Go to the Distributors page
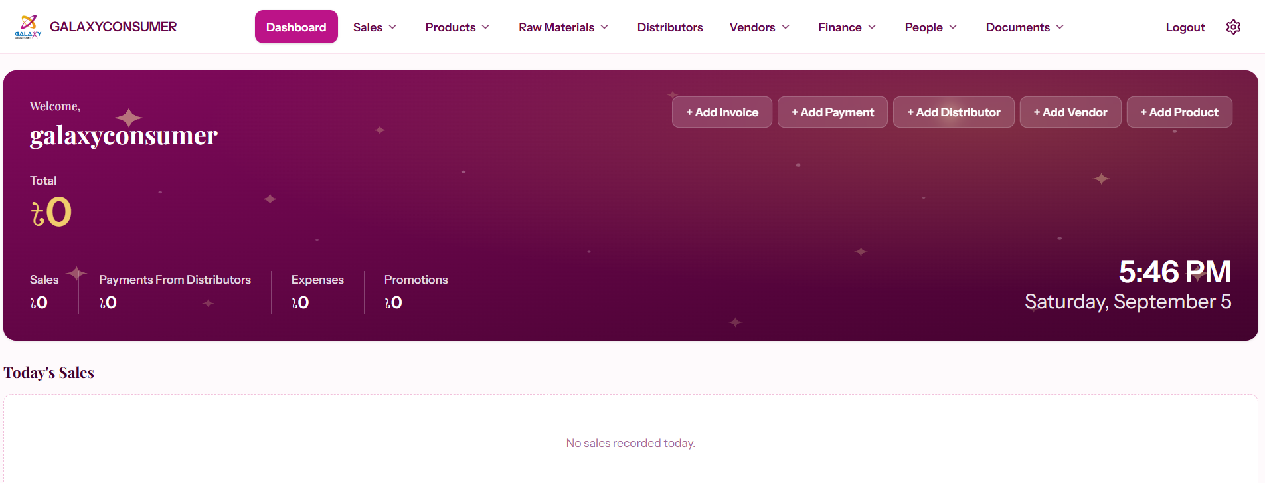Screen dimensions: 1265x483 [x=670, y=27]
